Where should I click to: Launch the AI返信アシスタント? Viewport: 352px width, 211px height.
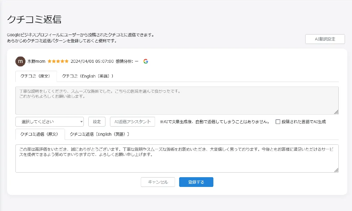coord(132,121)
